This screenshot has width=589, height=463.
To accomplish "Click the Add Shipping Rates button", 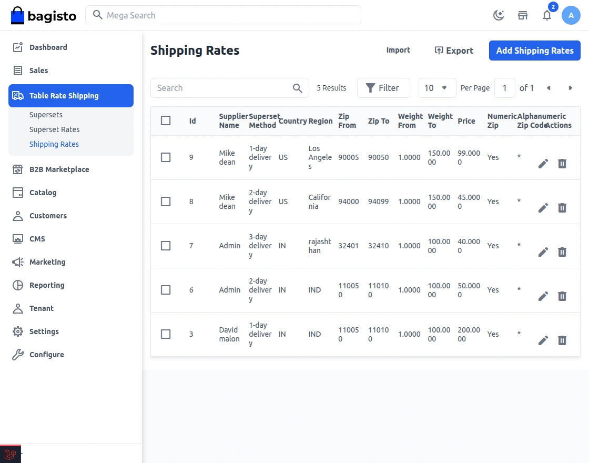I will pos(534,51).
